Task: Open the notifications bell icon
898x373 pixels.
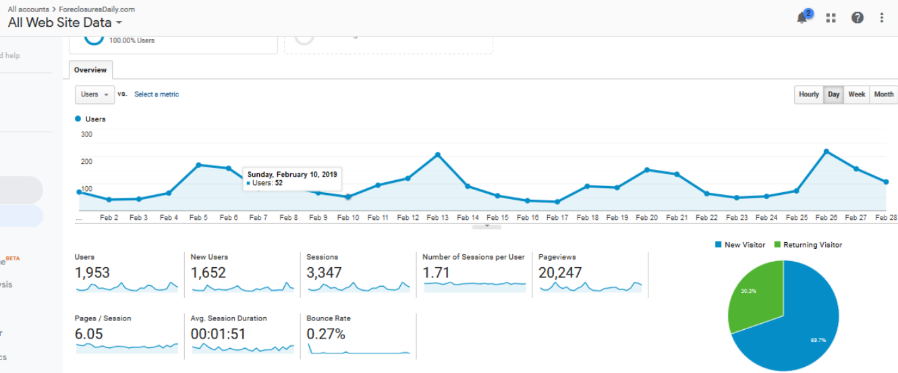Action: pos(802,18)
